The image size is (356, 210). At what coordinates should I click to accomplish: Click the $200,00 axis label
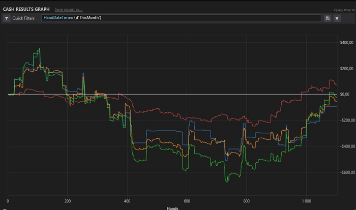[x=347, y=69]
